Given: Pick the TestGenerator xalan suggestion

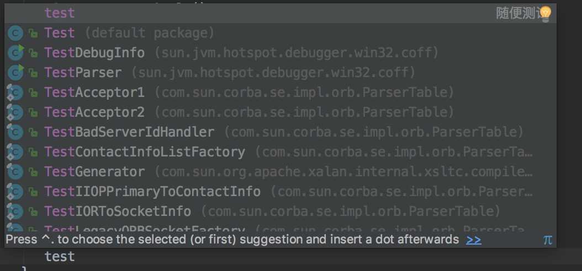Looking at the screenshot, I should 281,172.
